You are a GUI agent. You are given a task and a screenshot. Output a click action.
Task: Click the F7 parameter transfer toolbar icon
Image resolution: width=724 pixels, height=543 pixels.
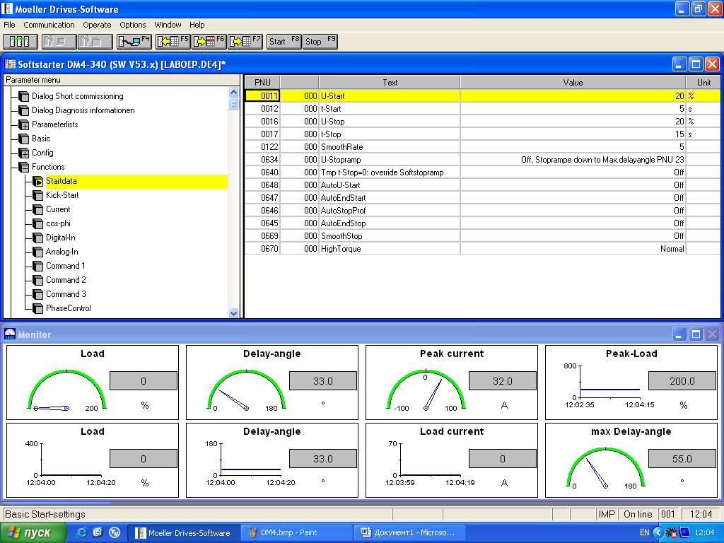click(245, 42)
